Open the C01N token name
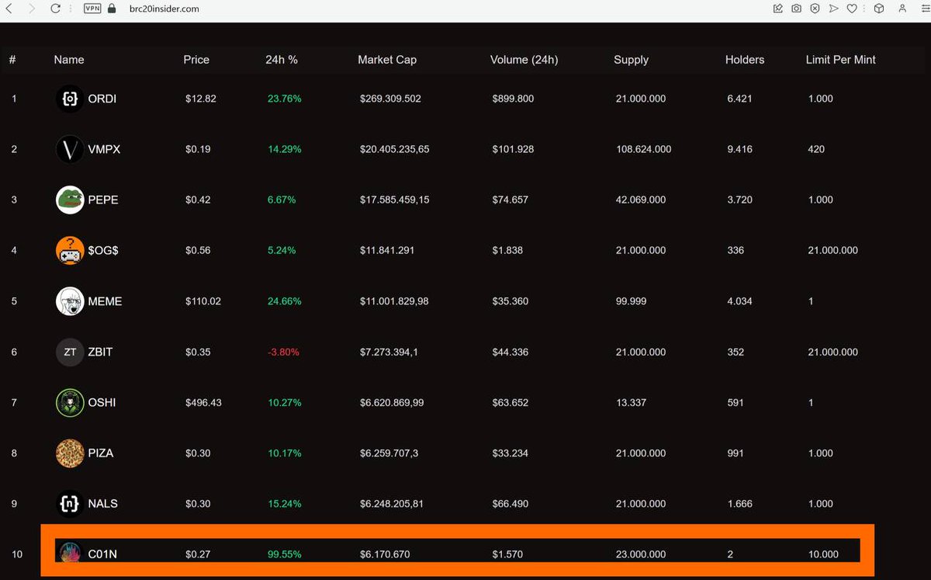The height and width of the screenshot is (580, 931). click(102, 554)
